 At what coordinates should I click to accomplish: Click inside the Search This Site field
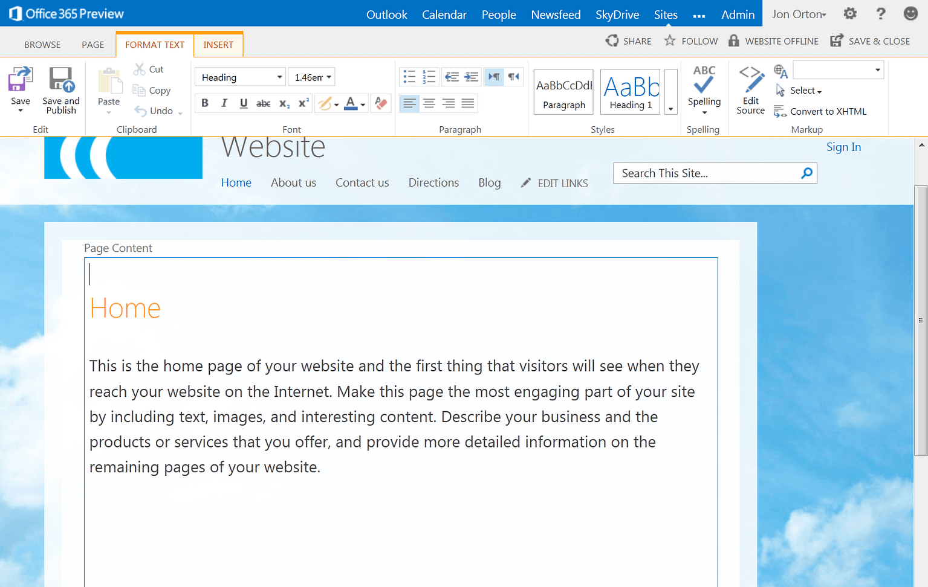click(695, 173)
